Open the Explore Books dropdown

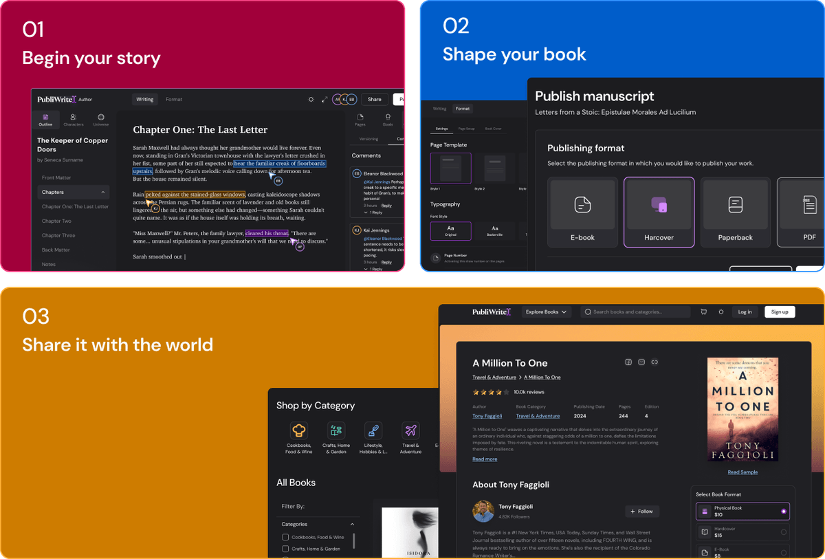(x=545, y=311)
